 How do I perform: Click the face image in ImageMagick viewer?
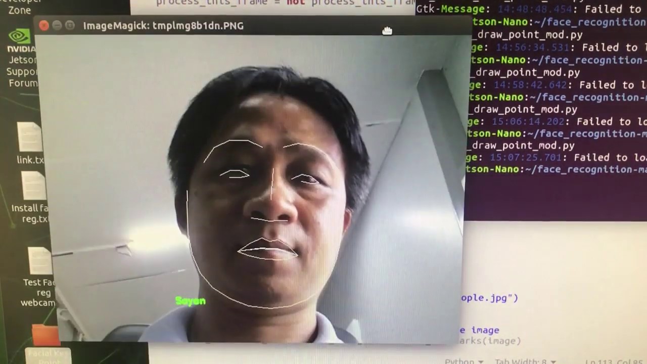pyautogui.click(x=257, y=190)
